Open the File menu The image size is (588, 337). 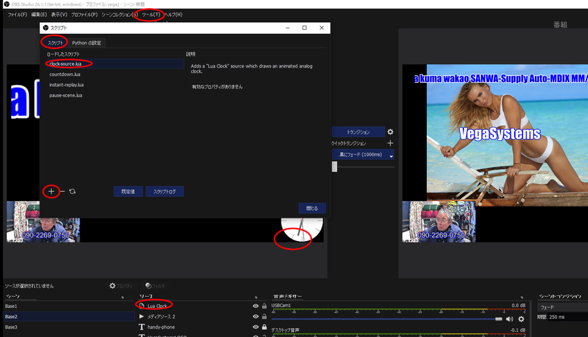click(17, 15)
